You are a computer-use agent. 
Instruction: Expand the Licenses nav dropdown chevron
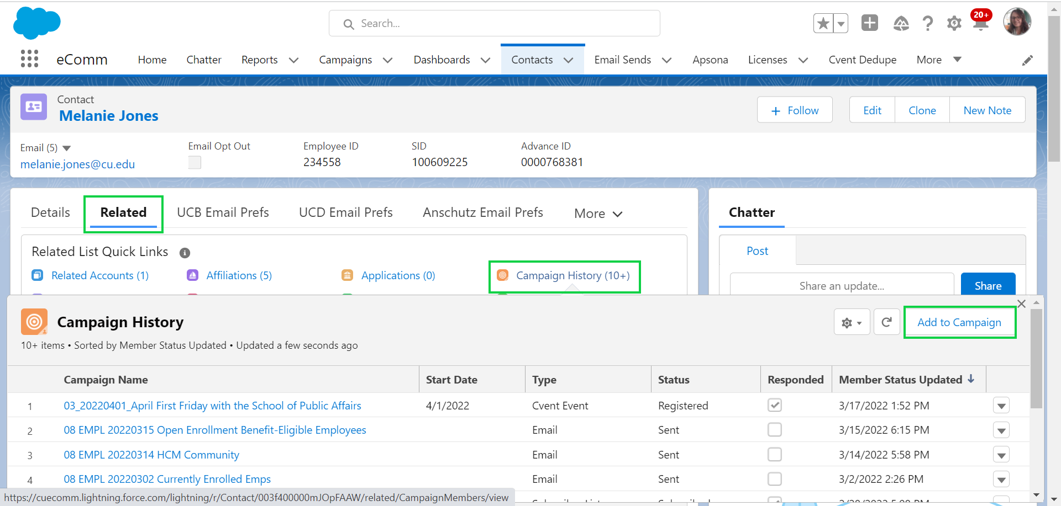(803, 60)
